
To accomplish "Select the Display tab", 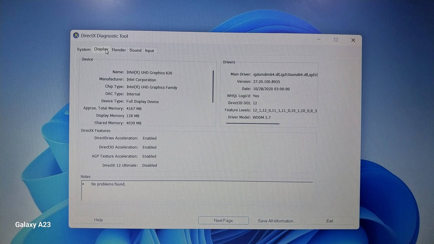I will (101, 49).
